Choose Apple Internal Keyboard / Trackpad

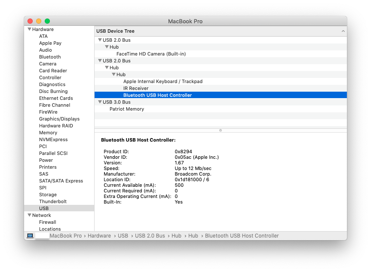pos(163,81)
